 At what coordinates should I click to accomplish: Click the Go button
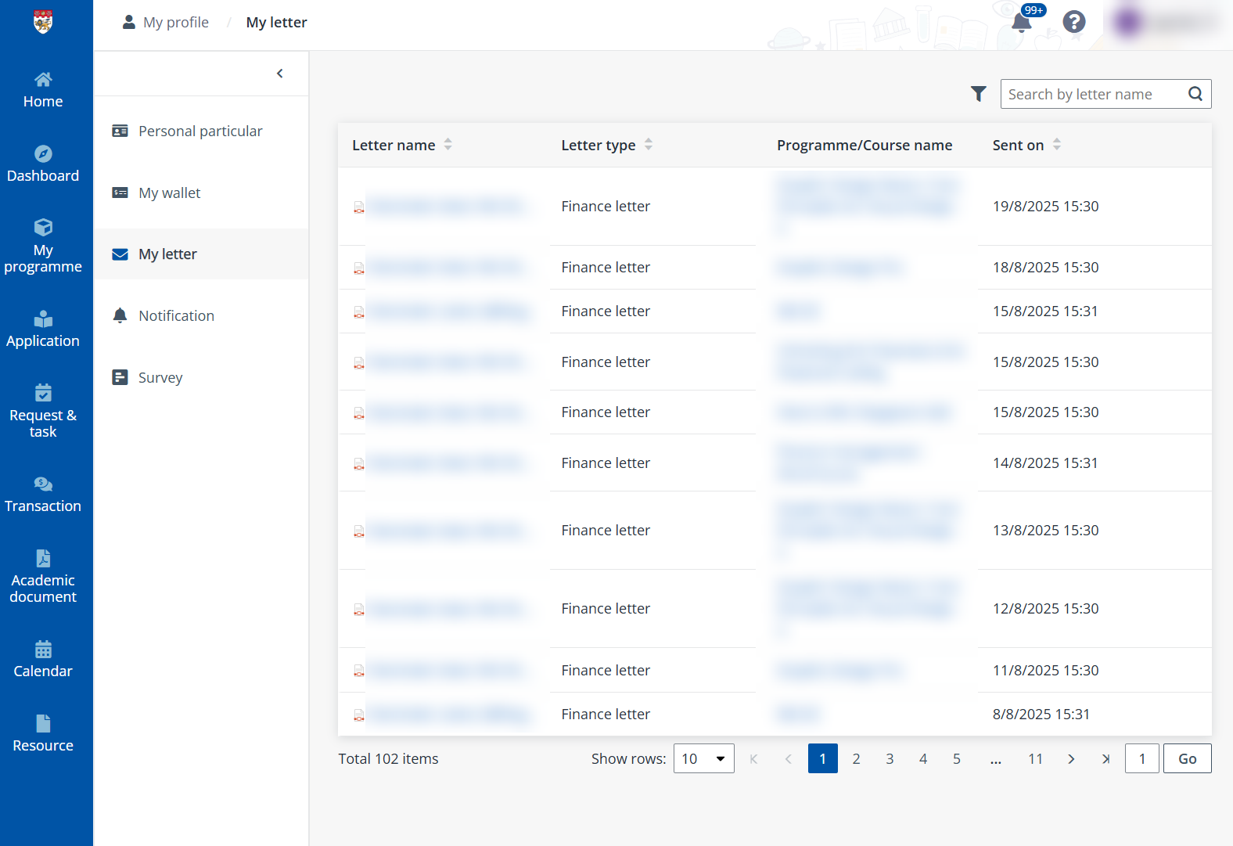1187,758
